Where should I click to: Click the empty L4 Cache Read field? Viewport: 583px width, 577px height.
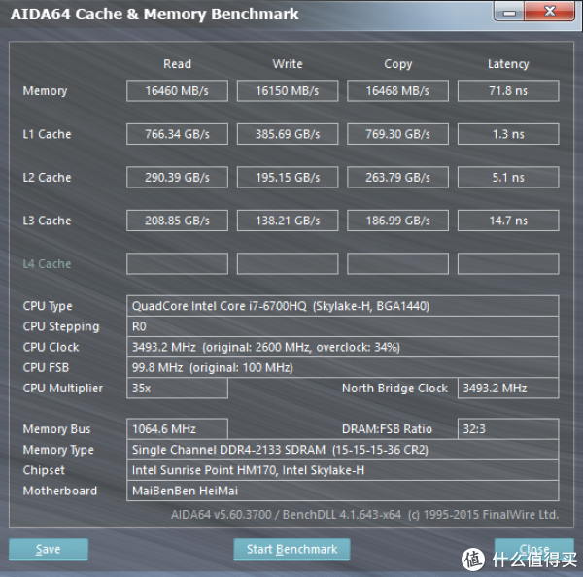(177, 263)
